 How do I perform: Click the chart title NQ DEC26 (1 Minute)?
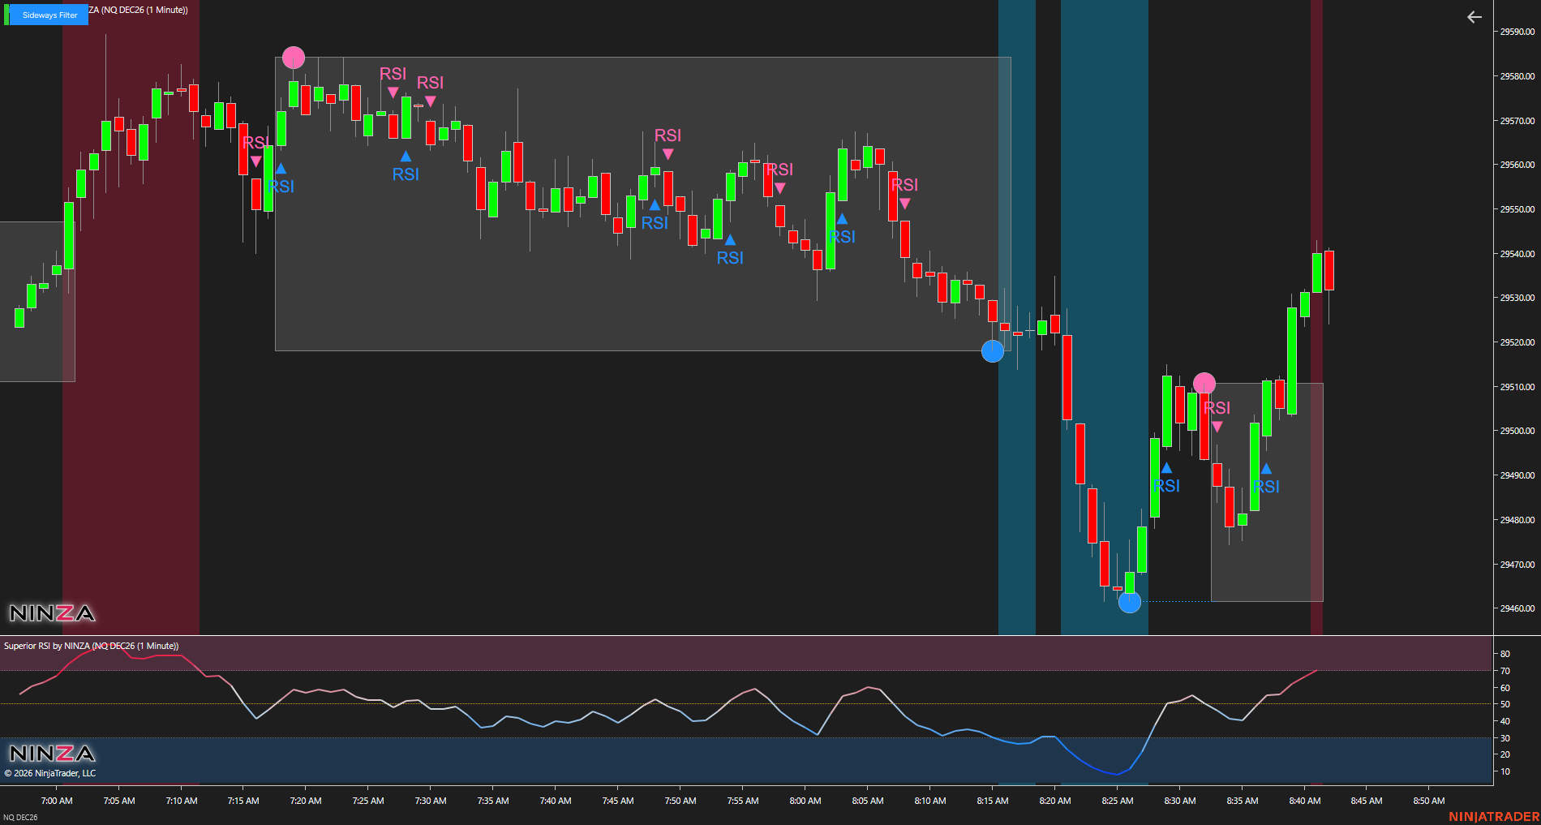coord(138,10)
